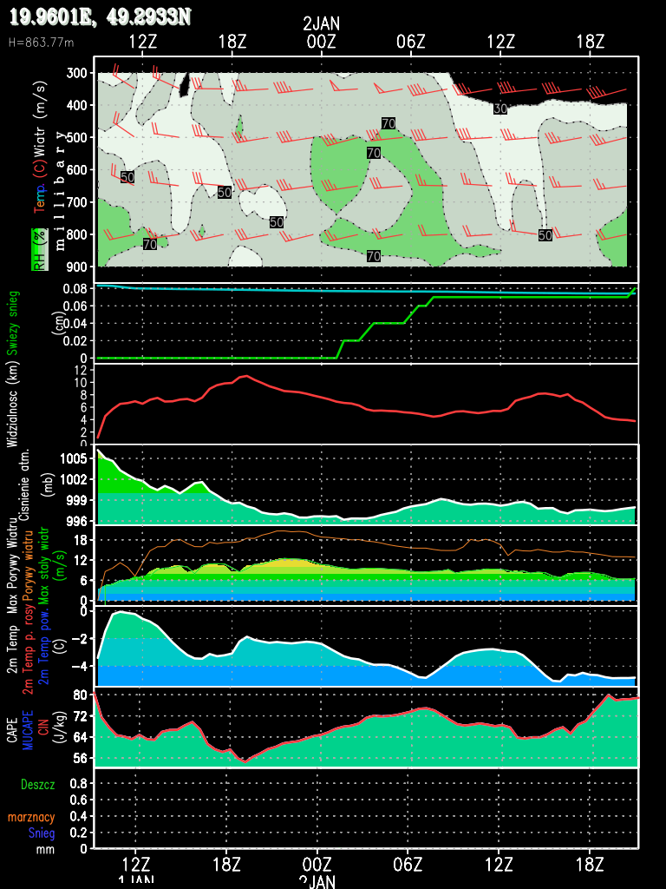Click the coordinates title 19.9601E, 49.2933N

tap(100, 17)
